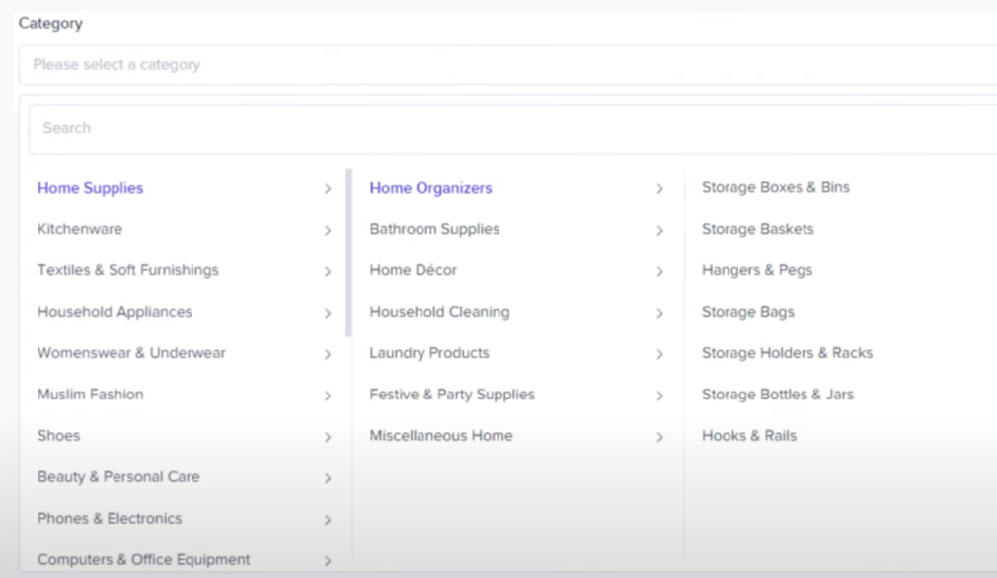
Task: Expand the Muslim Fashion chevron arrow
Action: point(328,396)
